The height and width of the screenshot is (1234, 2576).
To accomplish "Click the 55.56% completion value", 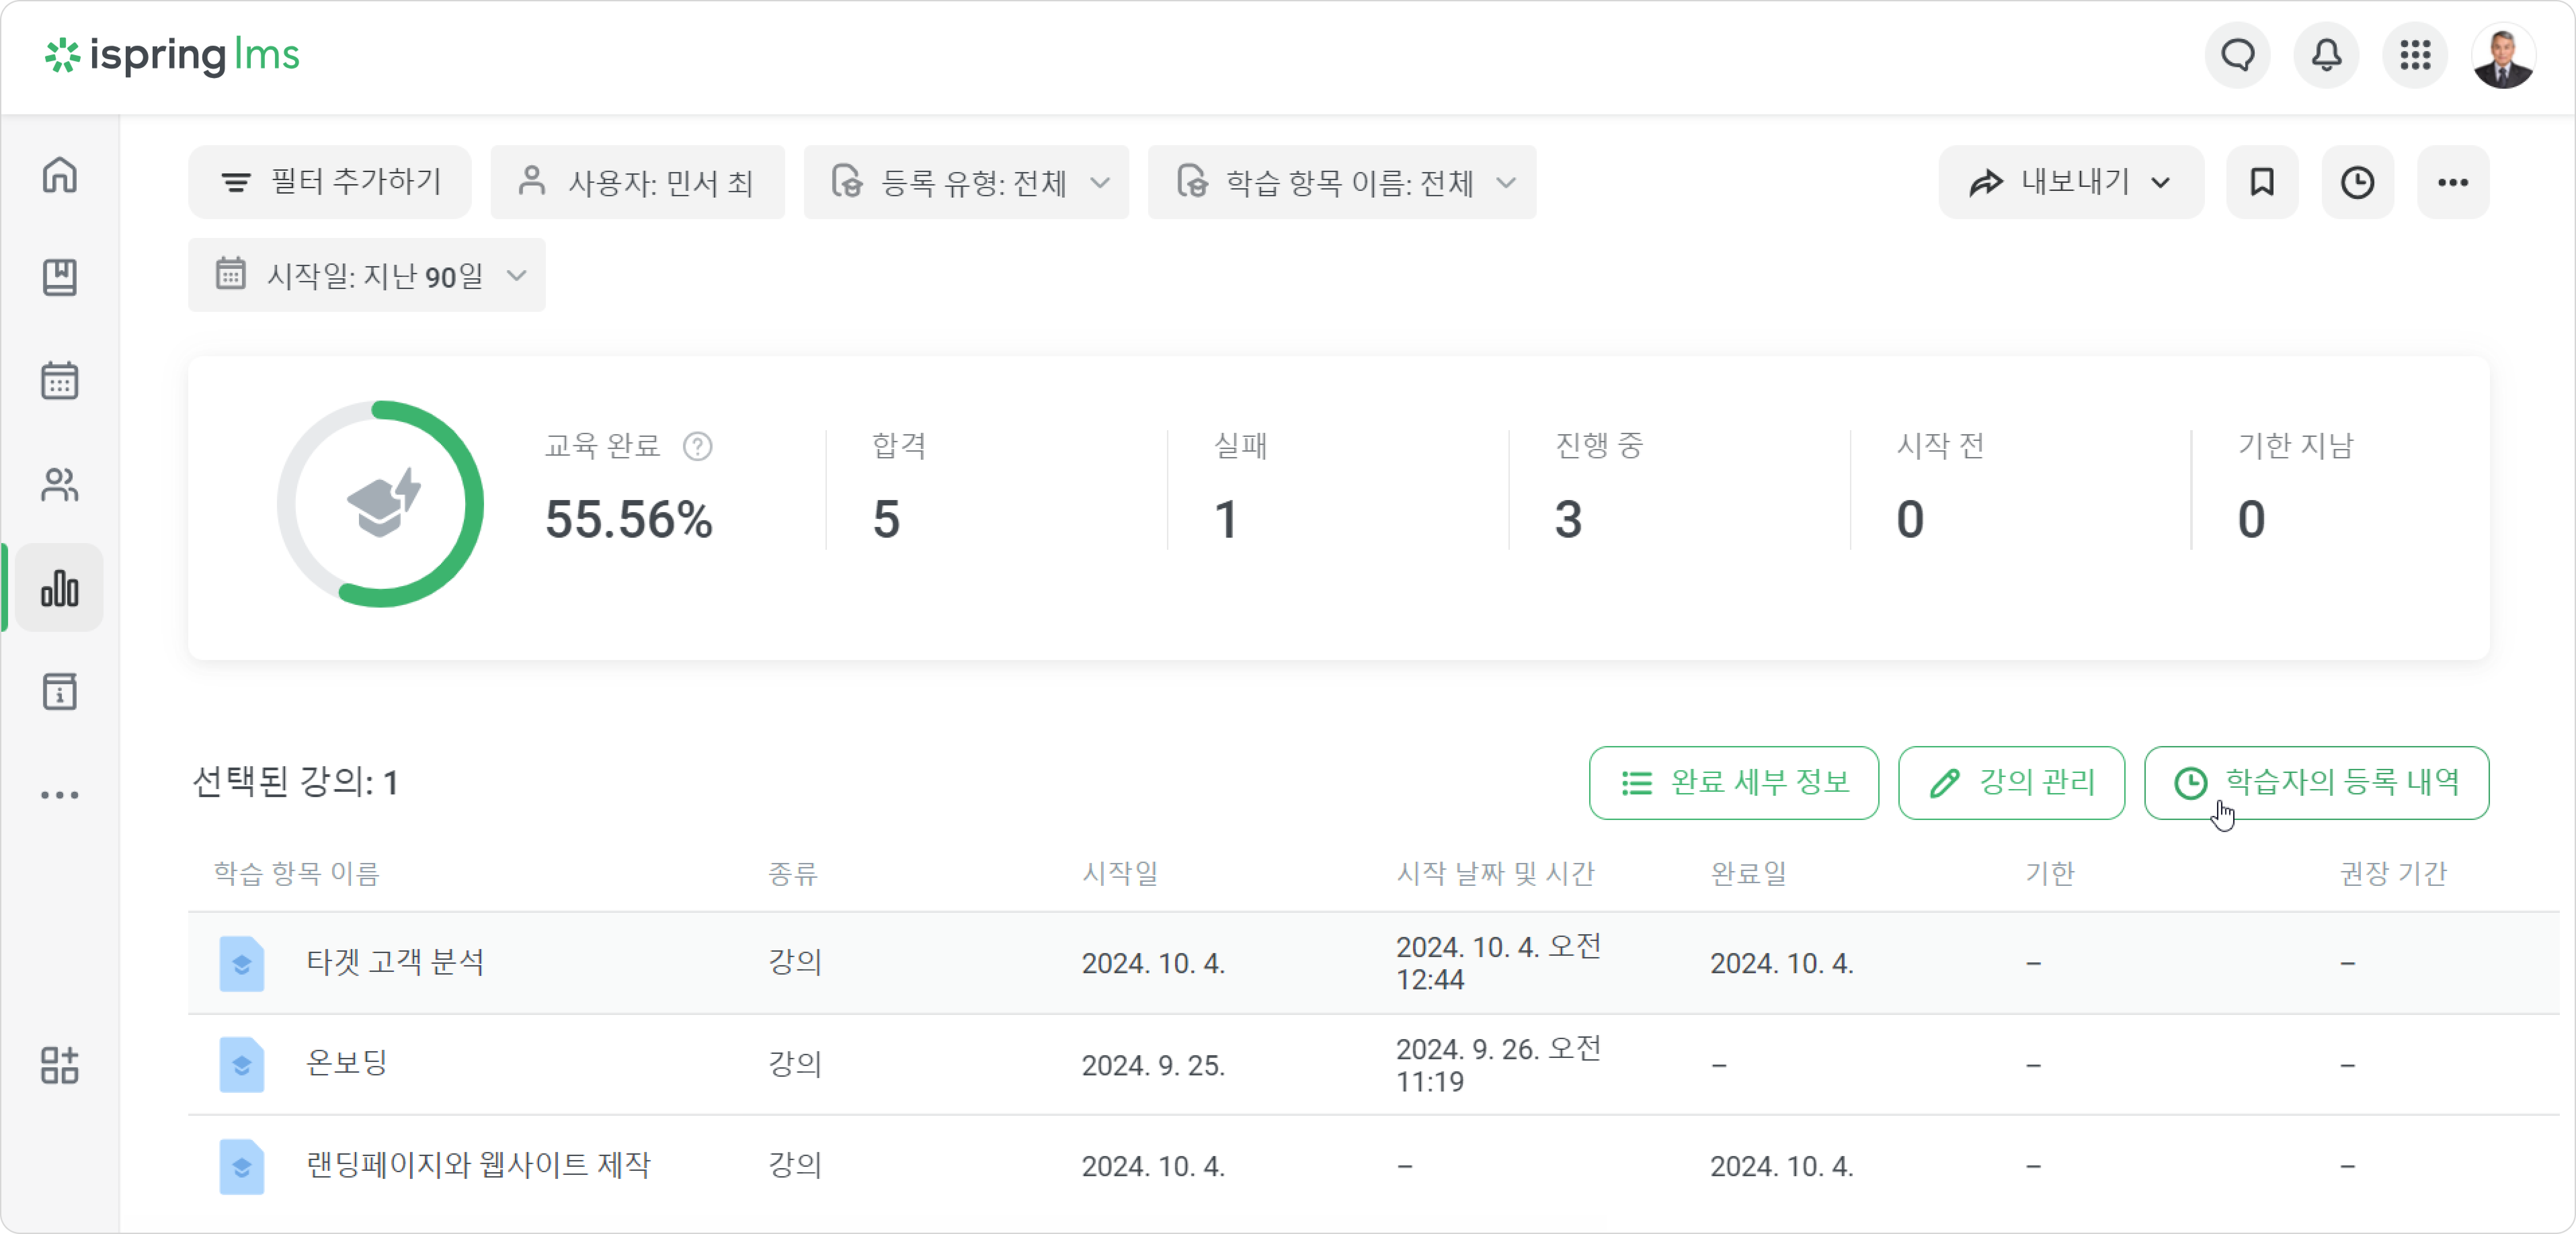I will tap(629, 520).
